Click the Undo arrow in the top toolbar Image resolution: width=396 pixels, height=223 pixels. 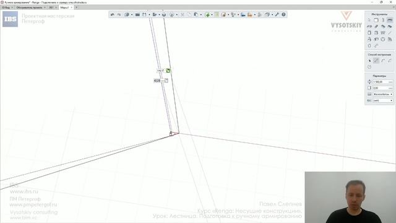click(x=113, y=15)
